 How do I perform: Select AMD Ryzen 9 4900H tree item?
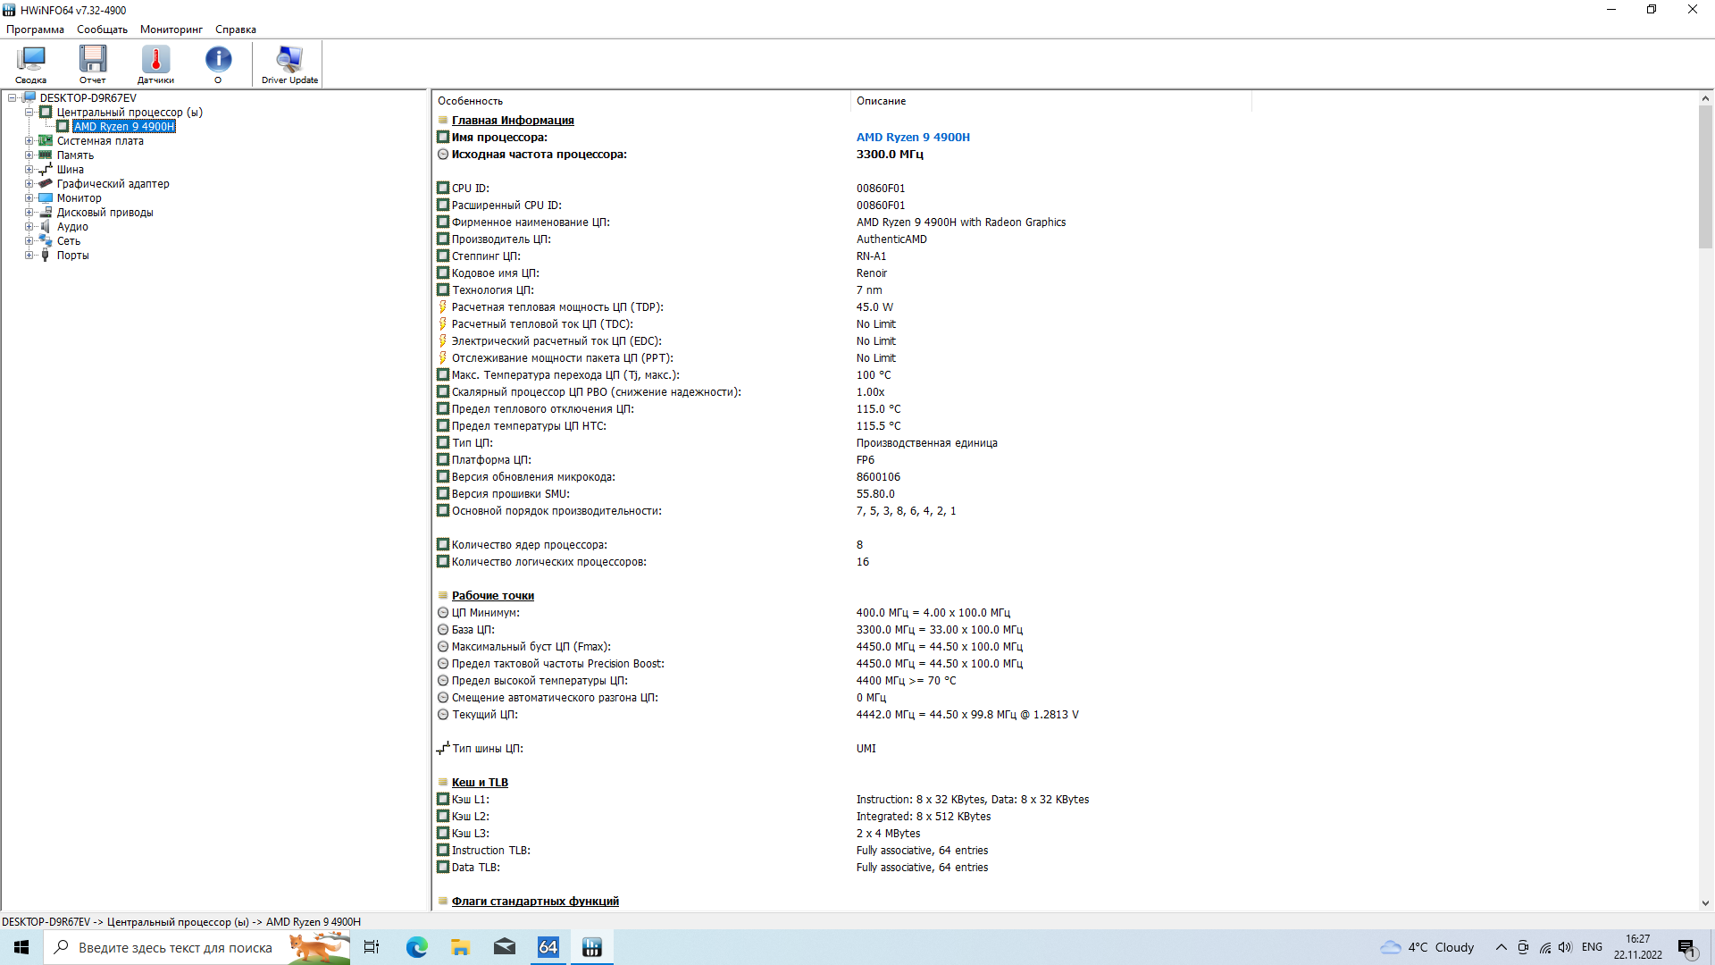[124, 127]
